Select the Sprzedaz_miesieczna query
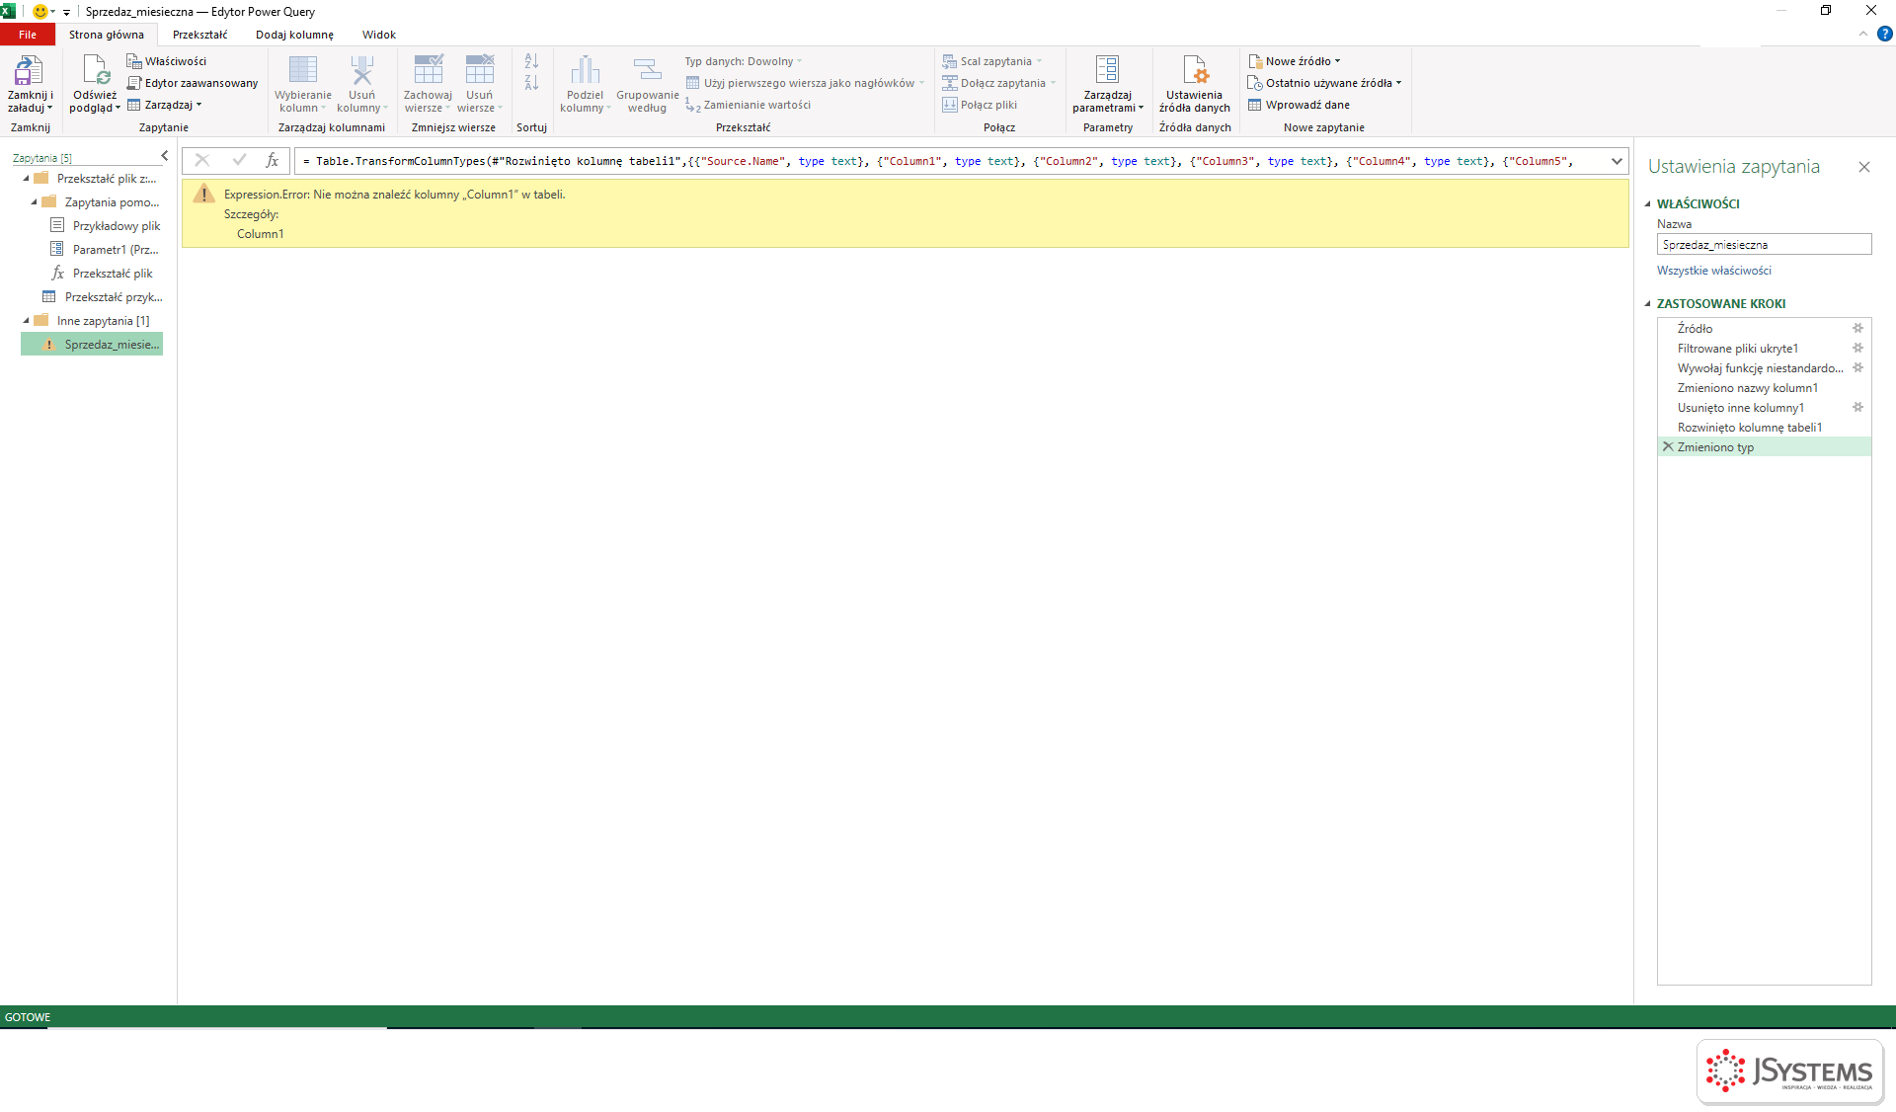This screenshot has height=1112, width=1896. tap(92, 345)
